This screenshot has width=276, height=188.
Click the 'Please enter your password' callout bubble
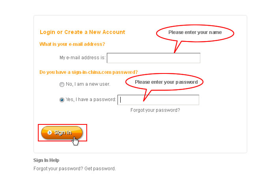click(164, 82)
